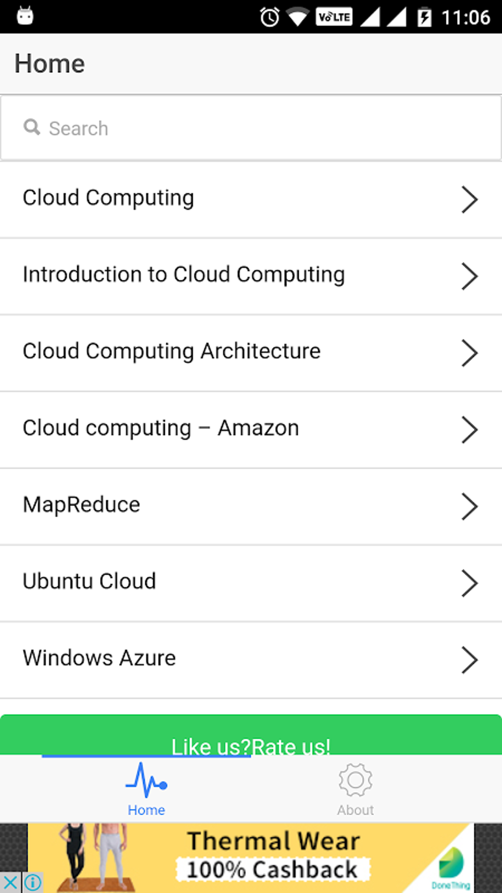Image resolution: width=502 pixels, height=893 pixels.
Task: Open the Ubuntu Cloud topic
Action: tap(89, 582)
